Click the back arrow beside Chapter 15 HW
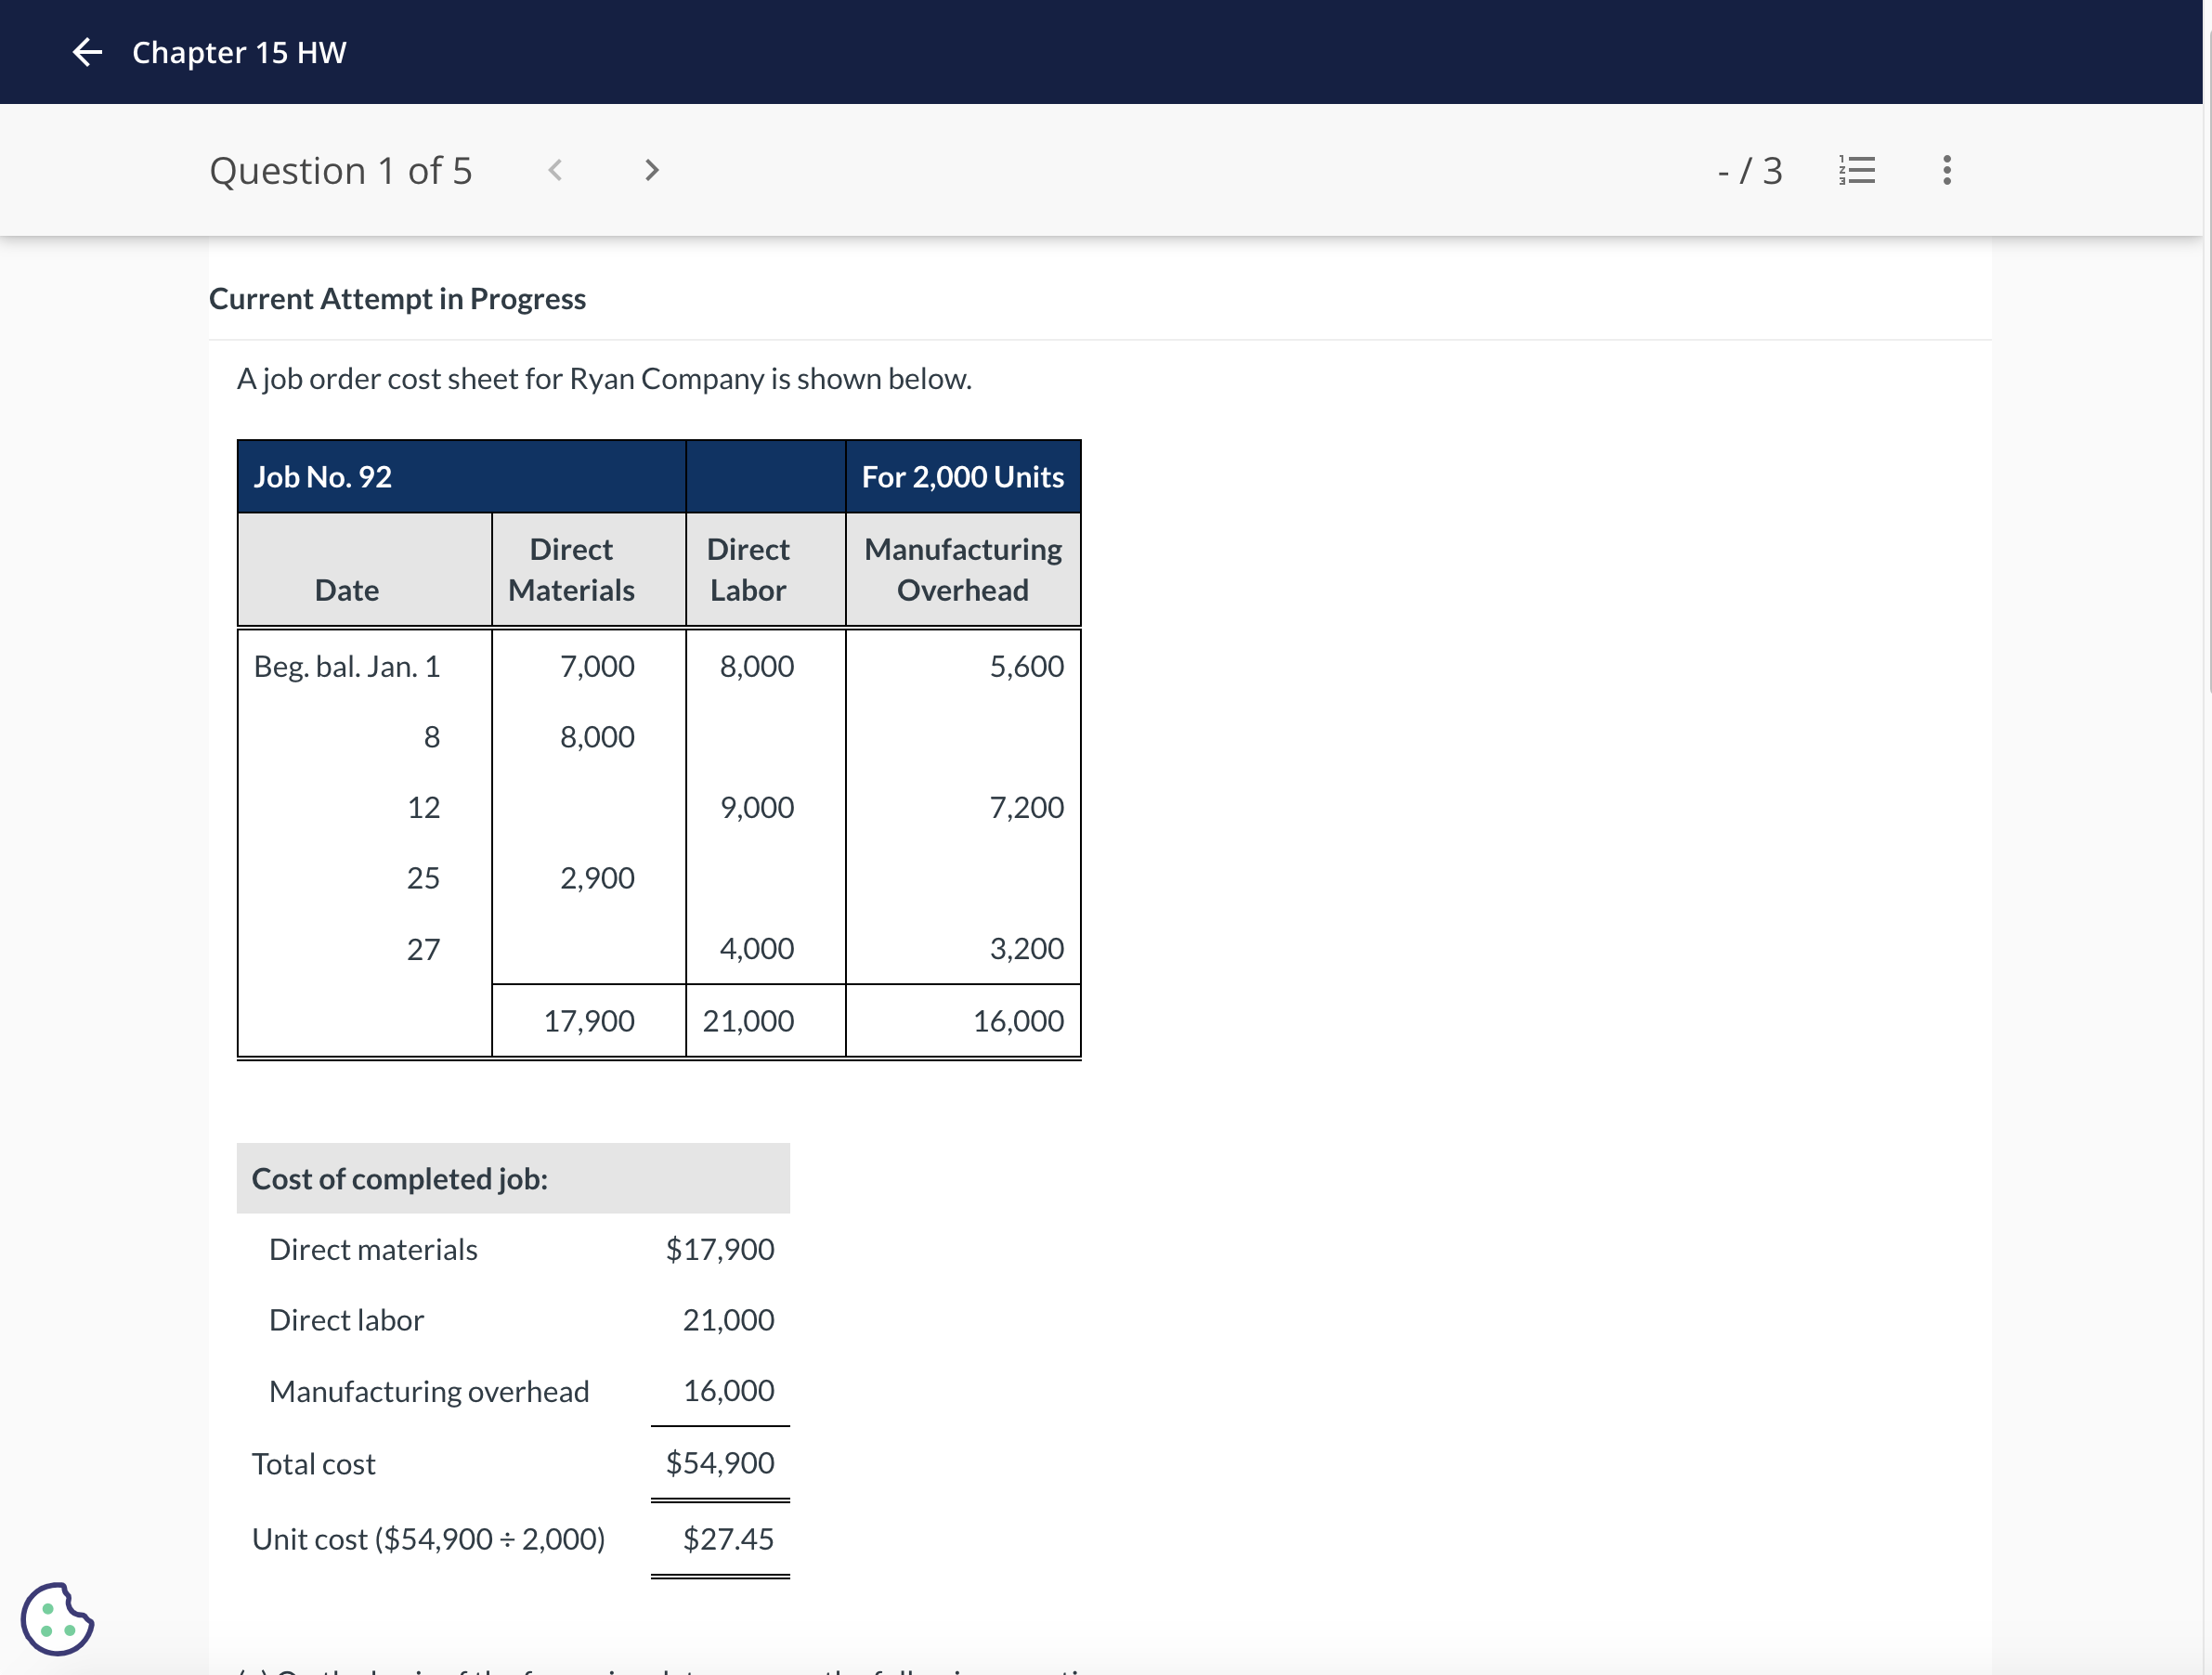This screenshot has height=1675, width=2212. point(87,52)
